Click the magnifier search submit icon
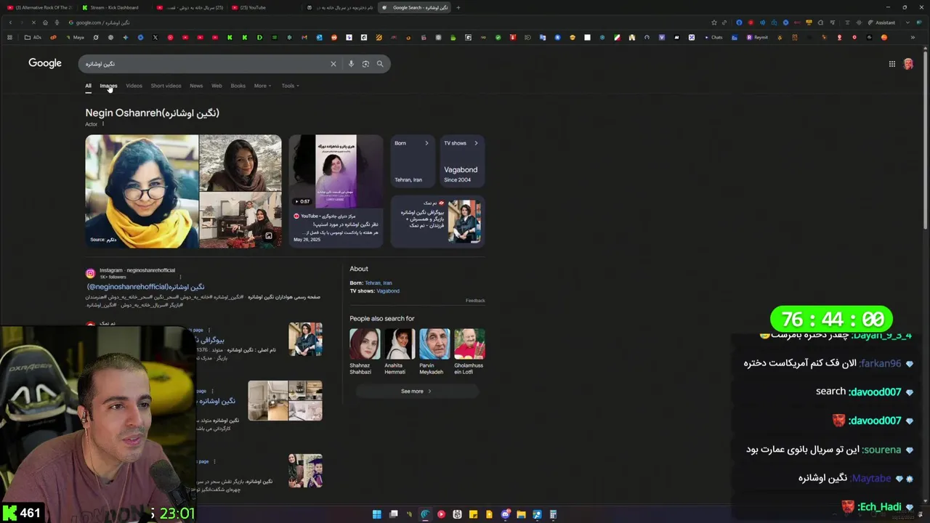Image resolution: width=930 pixels, height=523 pixels. pyautogui.click(x=380, y=64)
